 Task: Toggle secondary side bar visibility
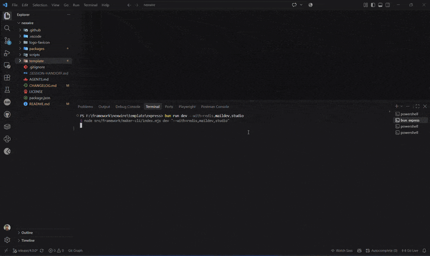click(388, 5)
